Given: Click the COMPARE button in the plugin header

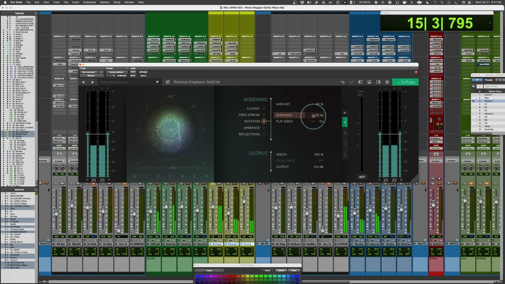Looking at the screenshot, I should point(122,76).
